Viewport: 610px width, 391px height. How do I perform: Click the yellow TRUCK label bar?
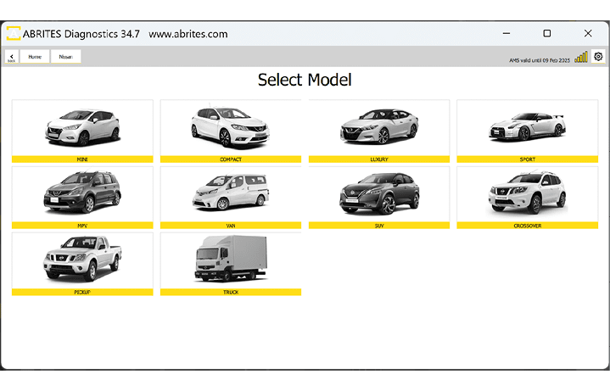point(231,293)
